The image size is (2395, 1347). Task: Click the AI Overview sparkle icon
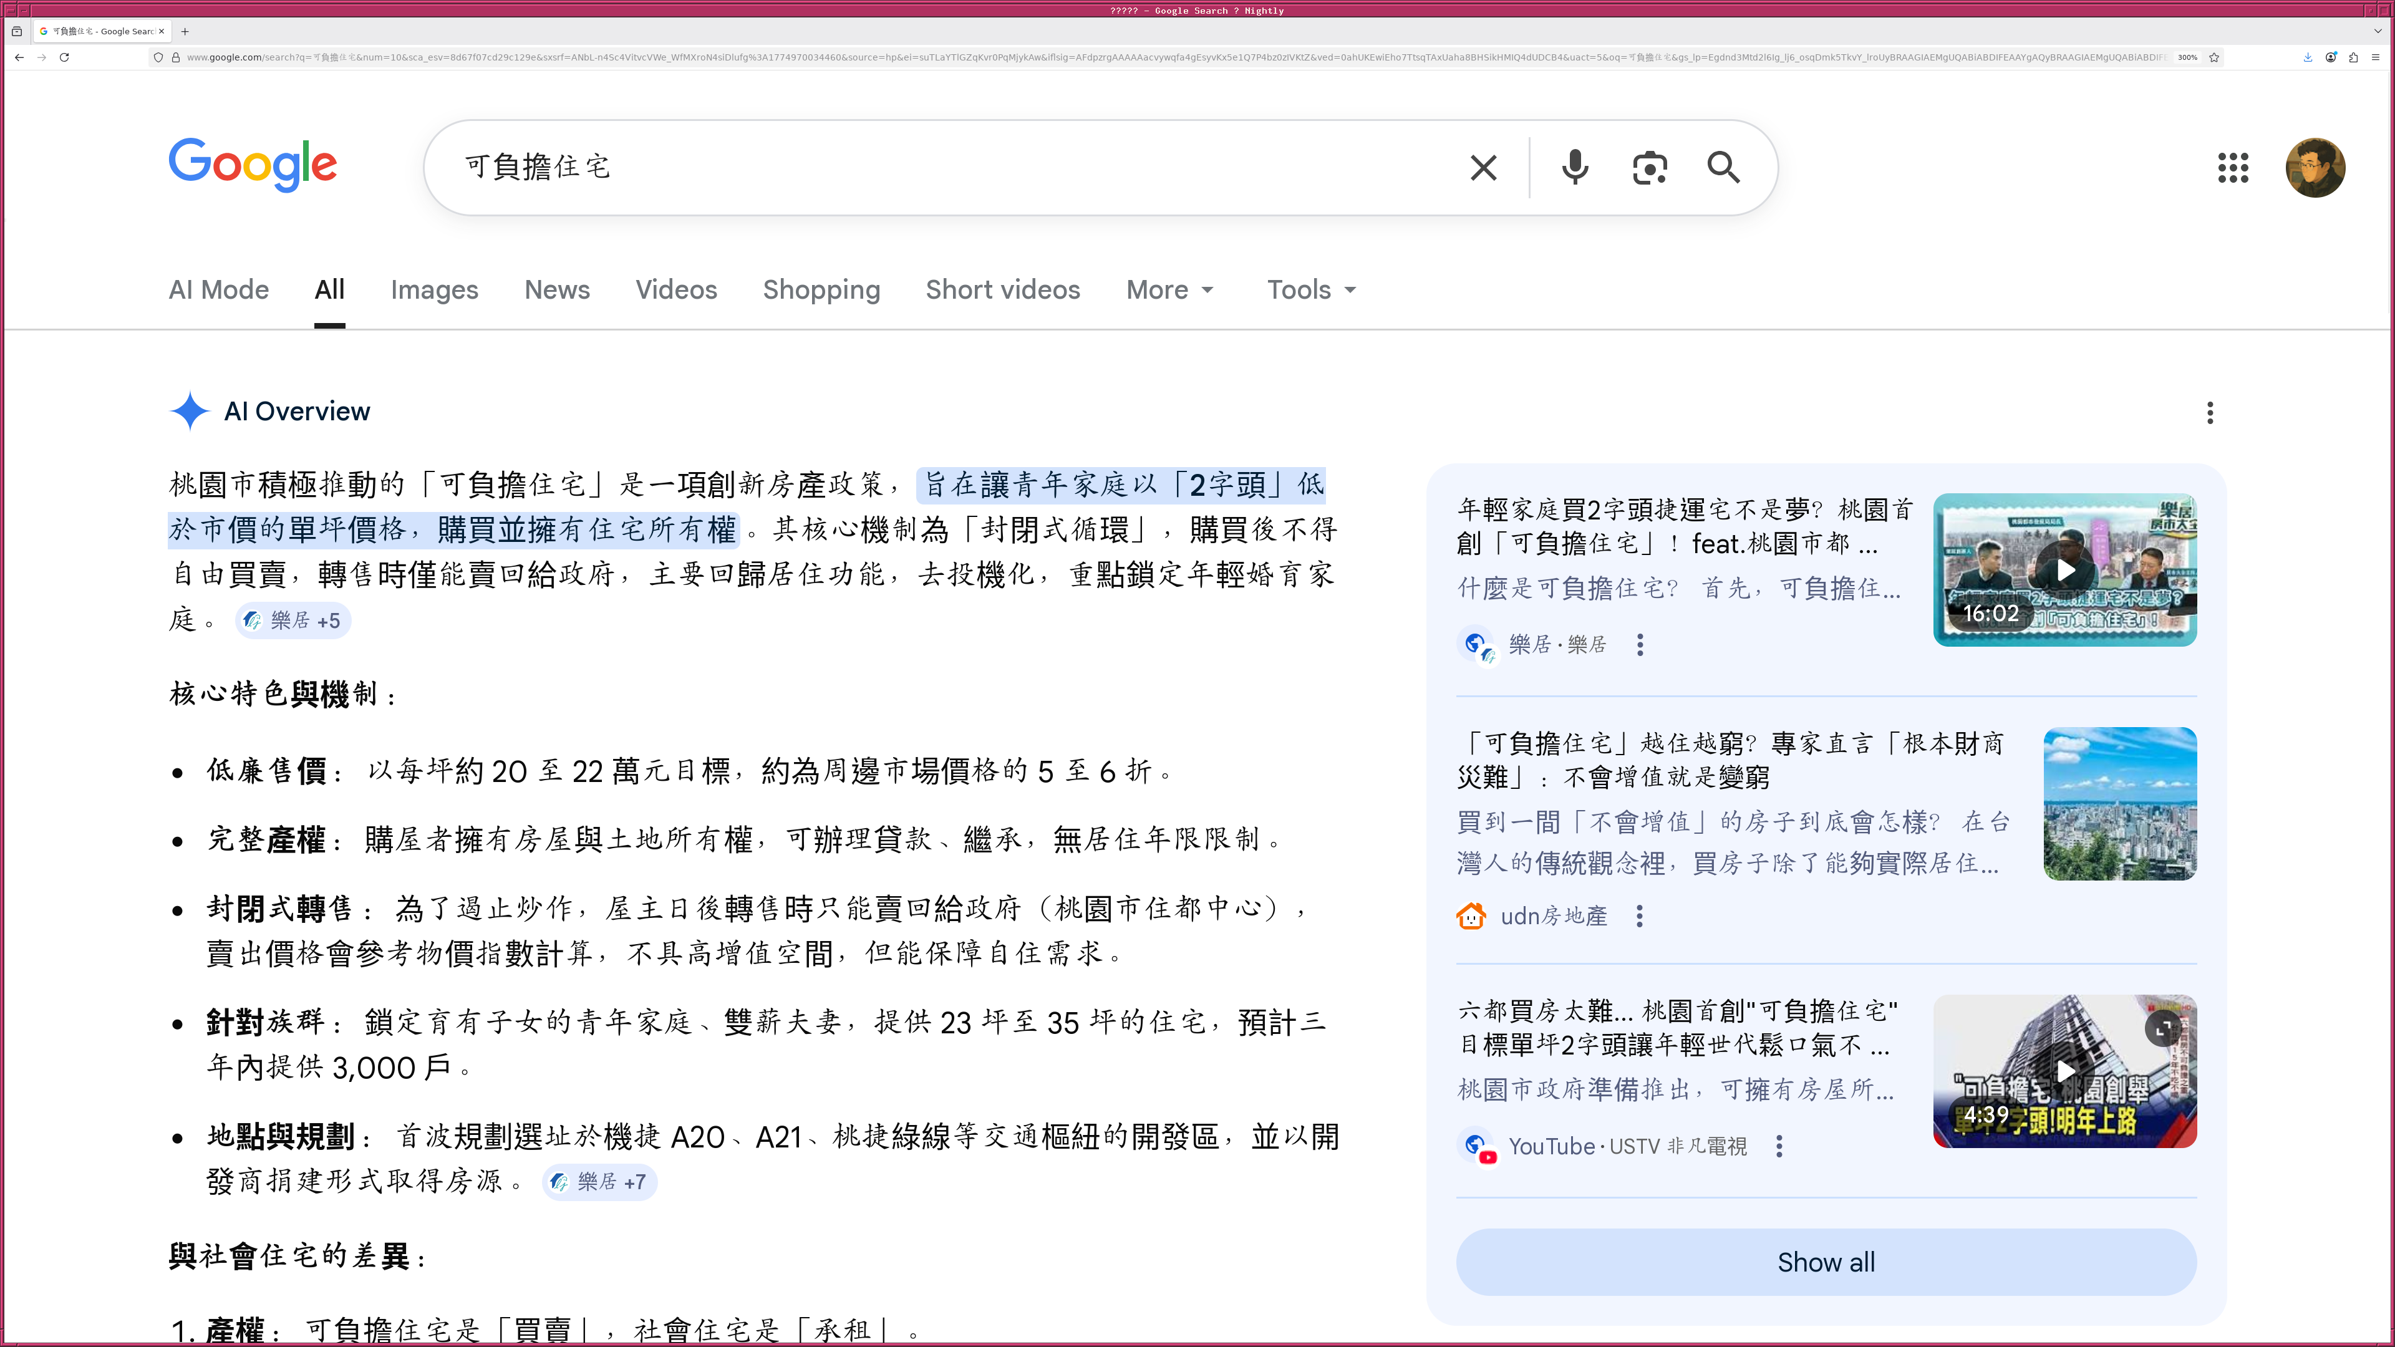pyautogui.click(x=189, y=411)
